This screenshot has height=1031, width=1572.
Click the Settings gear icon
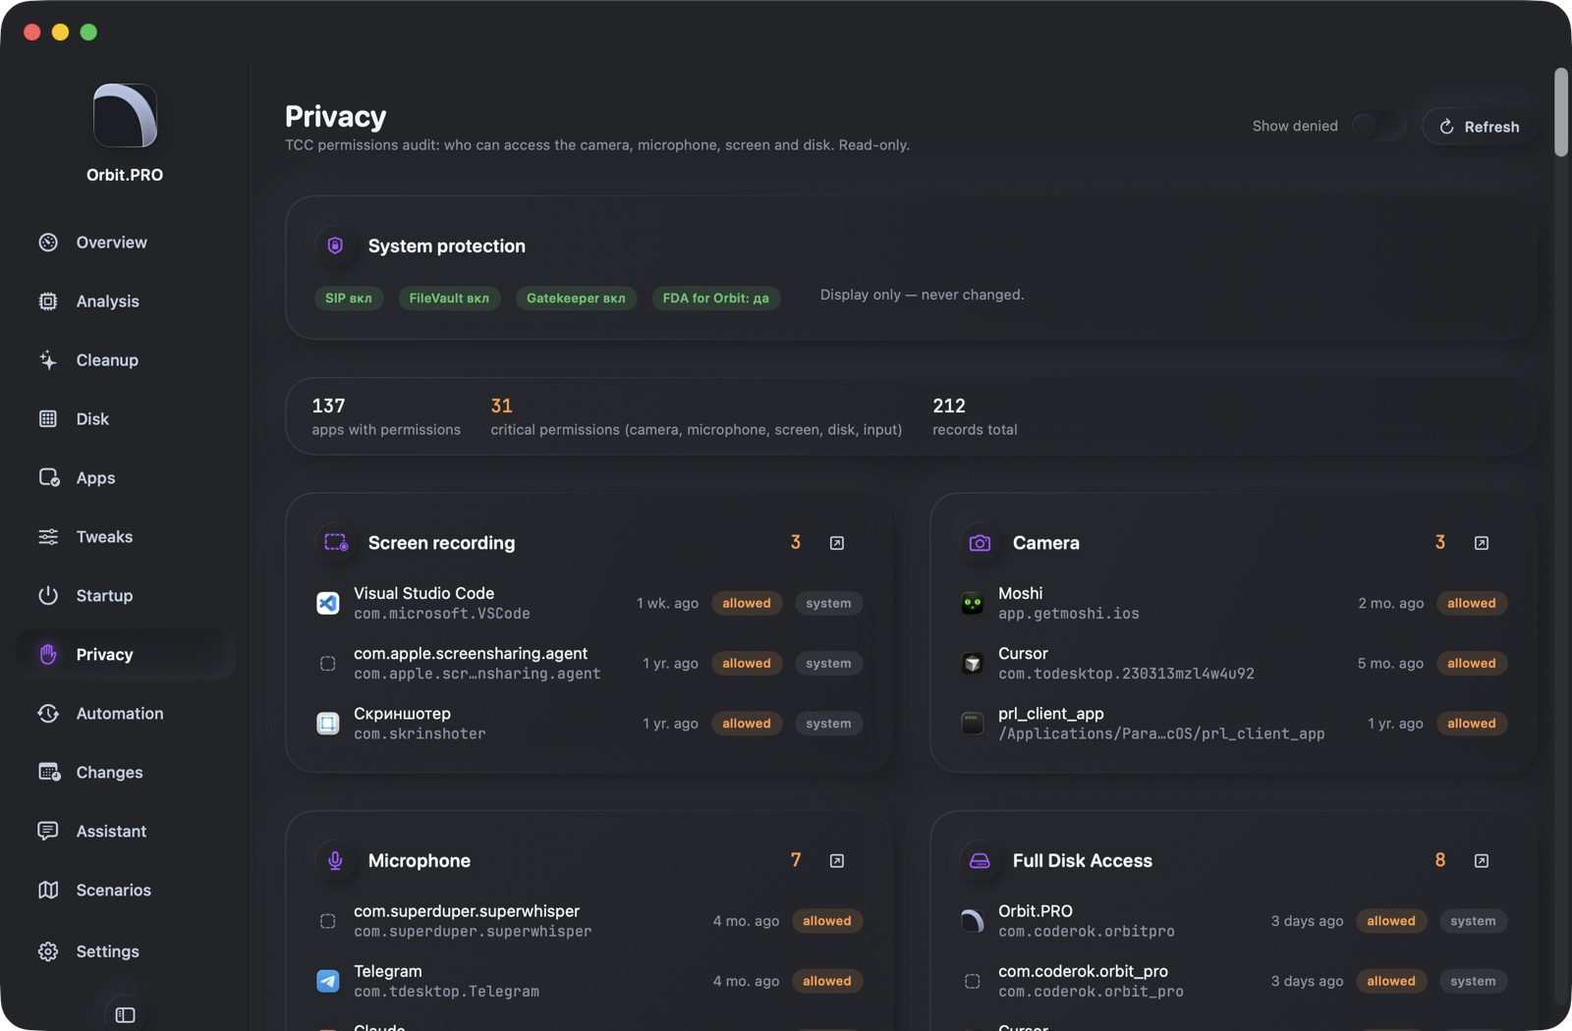48,951
